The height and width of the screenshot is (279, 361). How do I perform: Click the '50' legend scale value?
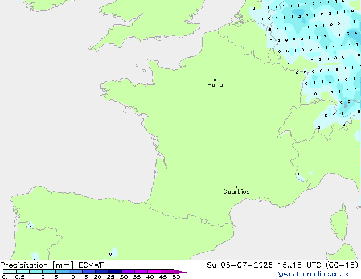(x=176, y=277)
